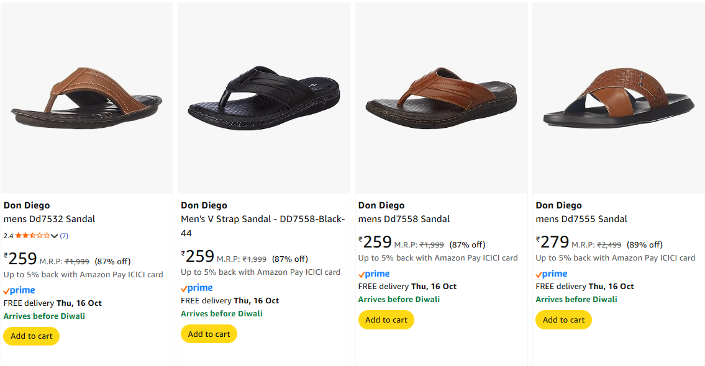Click the Prime logo under Dd7532 Sandal
This screenshot has width=705, height=366.
coord(19,290)
